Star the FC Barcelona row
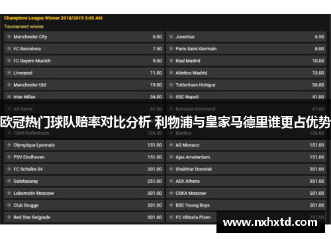Viewport: 331px width, 239px height. [9, 48]
